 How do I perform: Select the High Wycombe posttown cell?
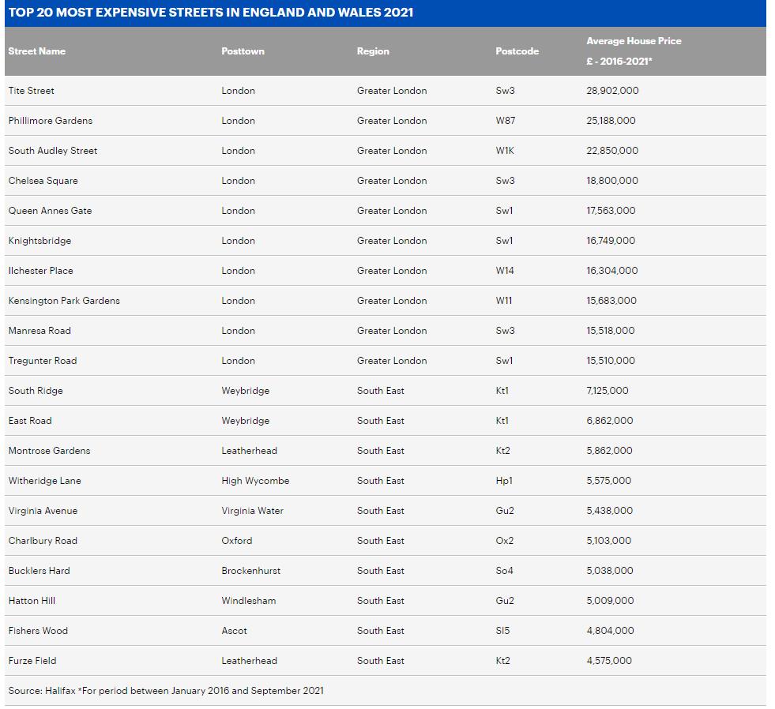(255, 481)
